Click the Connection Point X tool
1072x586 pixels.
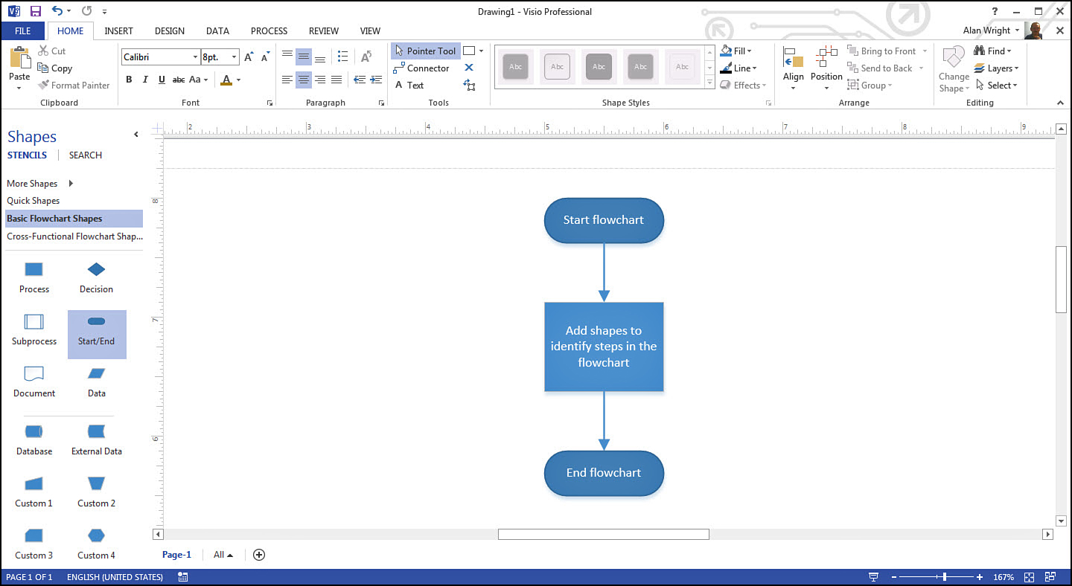click(x=469, y=68)
